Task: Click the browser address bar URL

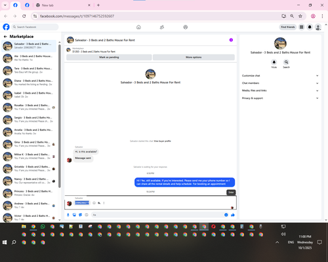Action: 77,16
